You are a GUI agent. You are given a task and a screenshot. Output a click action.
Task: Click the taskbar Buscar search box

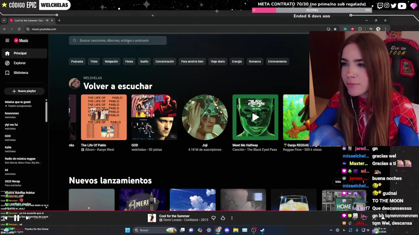pyautogui.click(x=155, y=230)
